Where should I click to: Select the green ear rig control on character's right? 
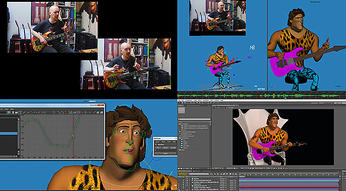click(x=115, y=131)
